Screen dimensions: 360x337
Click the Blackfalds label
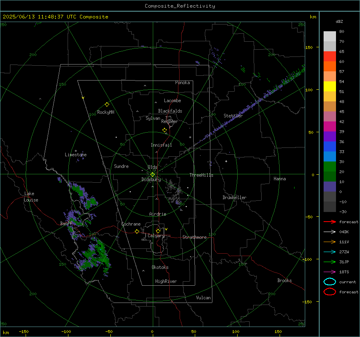170,111
